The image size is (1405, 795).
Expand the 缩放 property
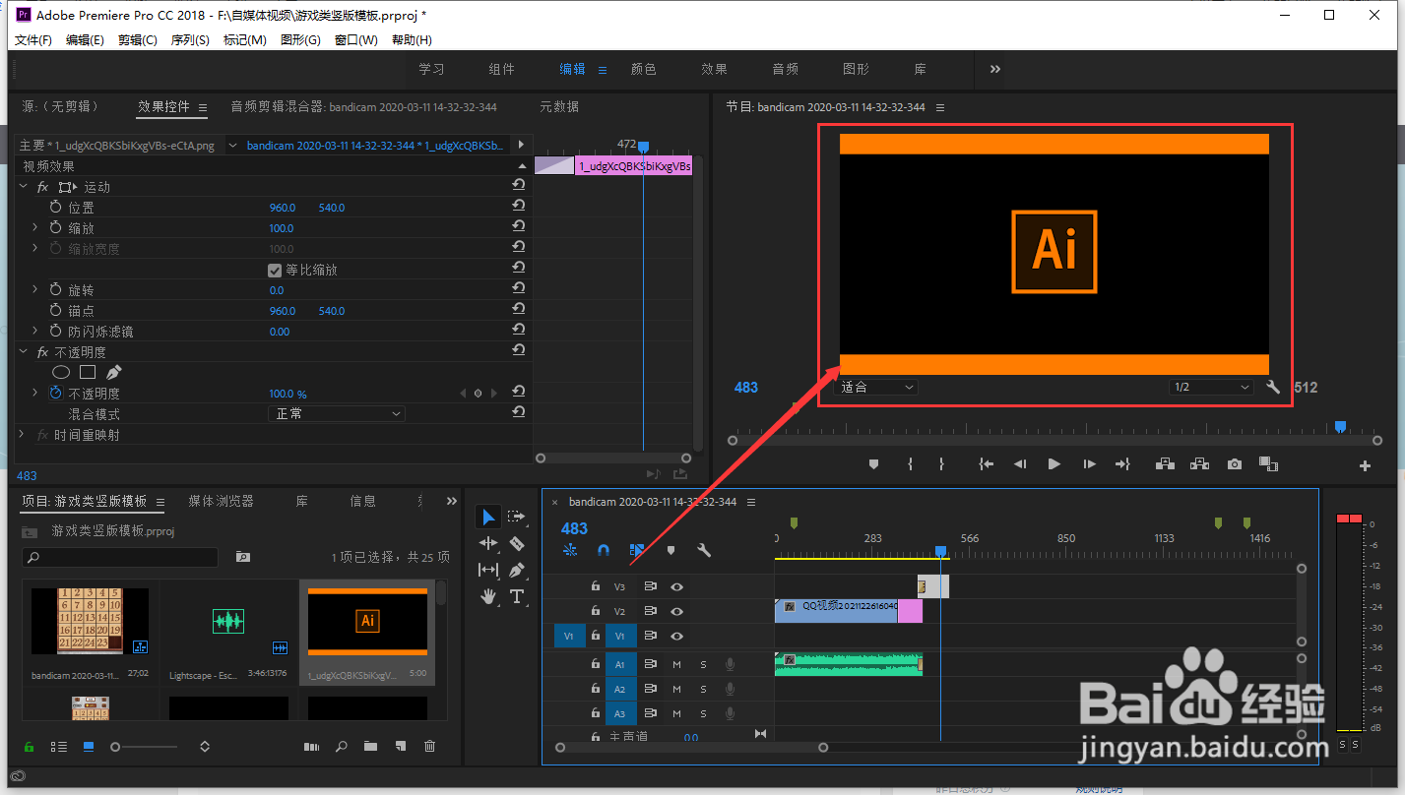click(34, 227)
